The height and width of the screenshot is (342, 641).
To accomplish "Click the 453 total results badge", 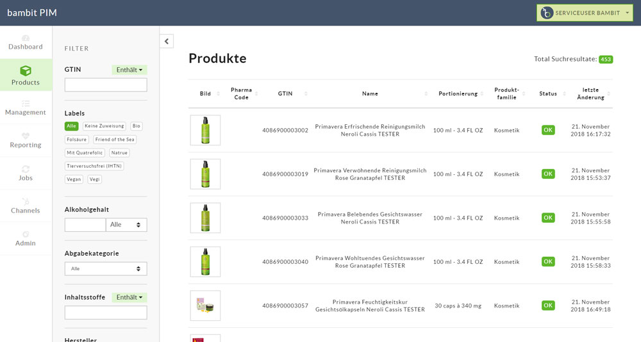I will (x=606, y=60).
